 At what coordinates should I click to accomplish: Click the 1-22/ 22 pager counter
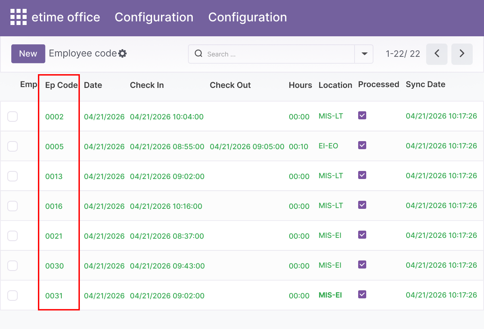403,54
